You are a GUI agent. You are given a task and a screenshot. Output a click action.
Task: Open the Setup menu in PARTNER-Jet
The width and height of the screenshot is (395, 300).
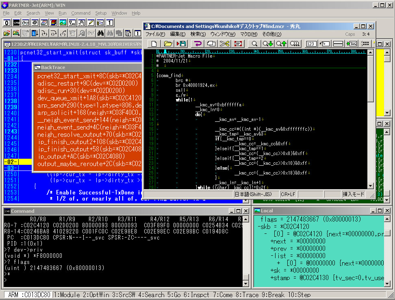[101, 13]
